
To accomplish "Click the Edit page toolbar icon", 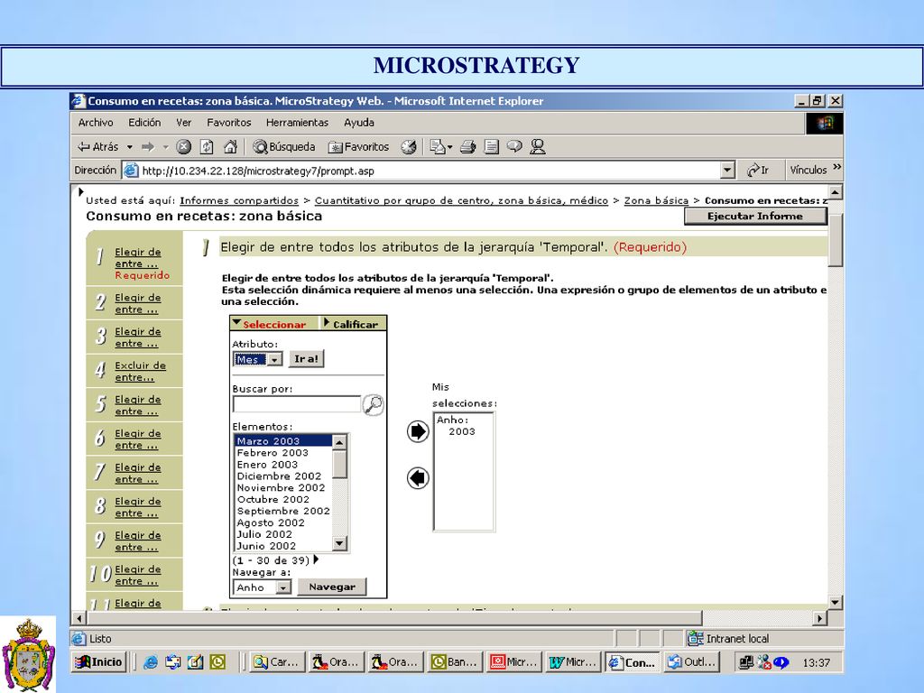I will pos(492,147).
